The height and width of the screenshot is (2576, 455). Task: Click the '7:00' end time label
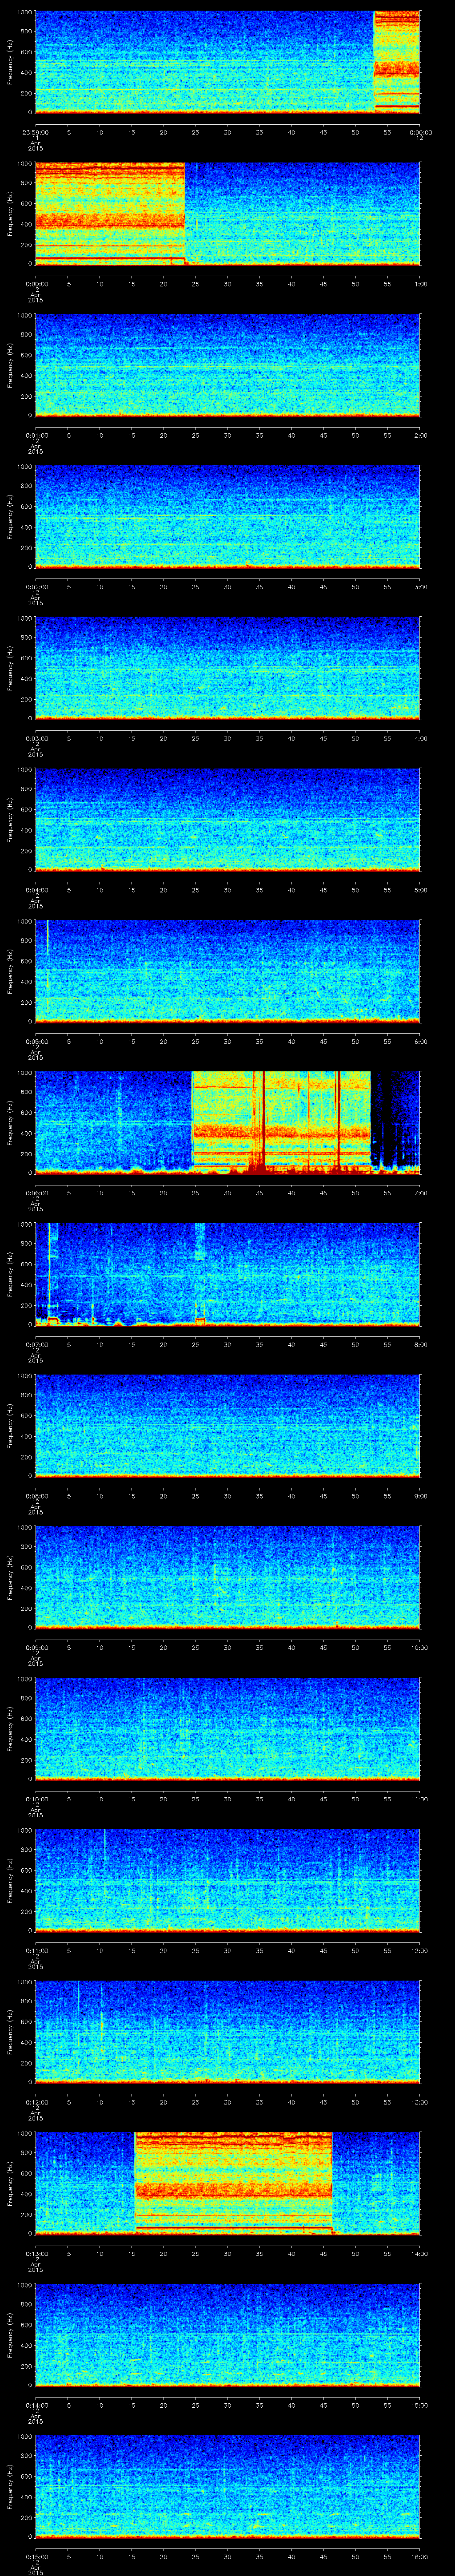[x=420, y=1192]
